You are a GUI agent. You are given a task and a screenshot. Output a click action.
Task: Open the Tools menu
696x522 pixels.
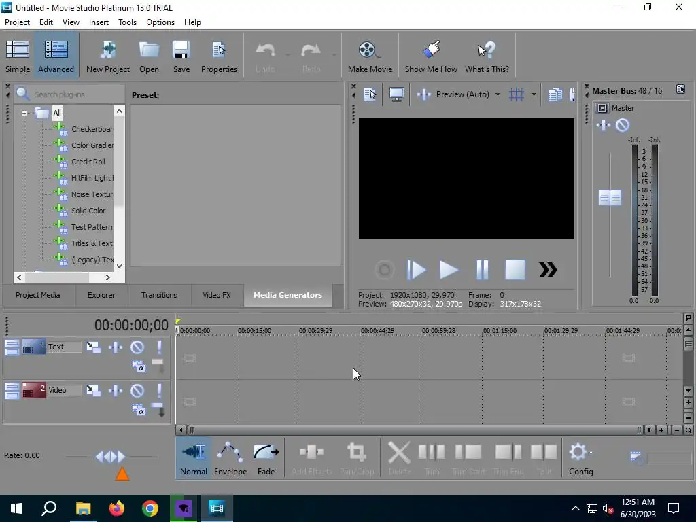127,22
